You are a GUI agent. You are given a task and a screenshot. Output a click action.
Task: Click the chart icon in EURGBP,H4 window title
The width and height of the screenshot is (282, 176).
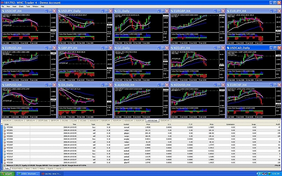172,11
